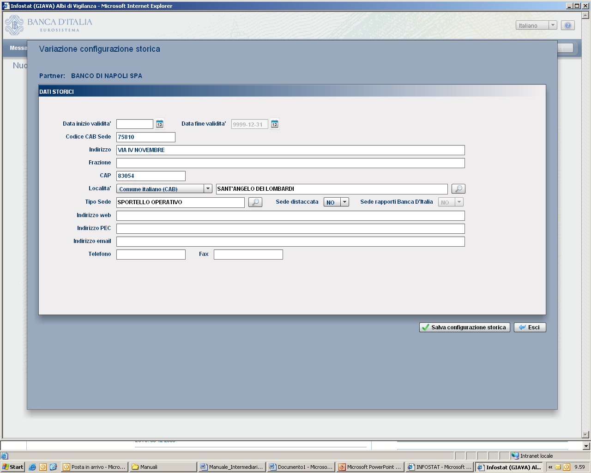Click the Telefono input field
This screenshot has height=473, width=591.
(x=151, y=255)
